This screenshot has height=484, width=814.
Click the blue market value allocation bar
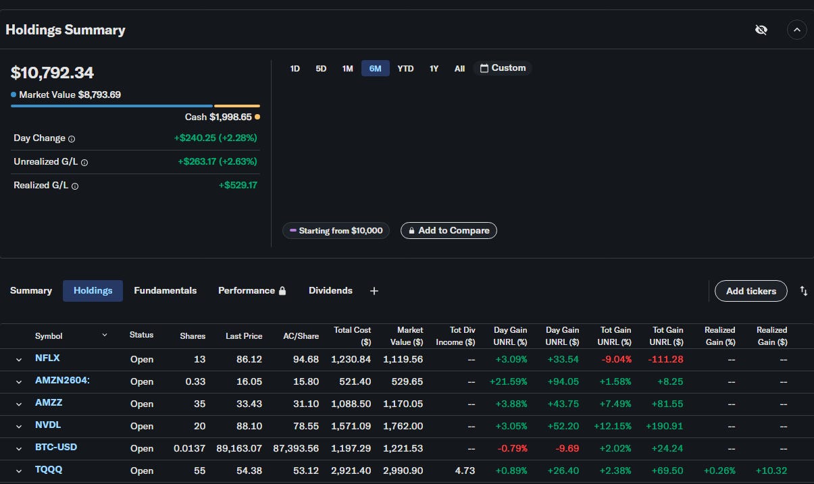click(111, 106)
